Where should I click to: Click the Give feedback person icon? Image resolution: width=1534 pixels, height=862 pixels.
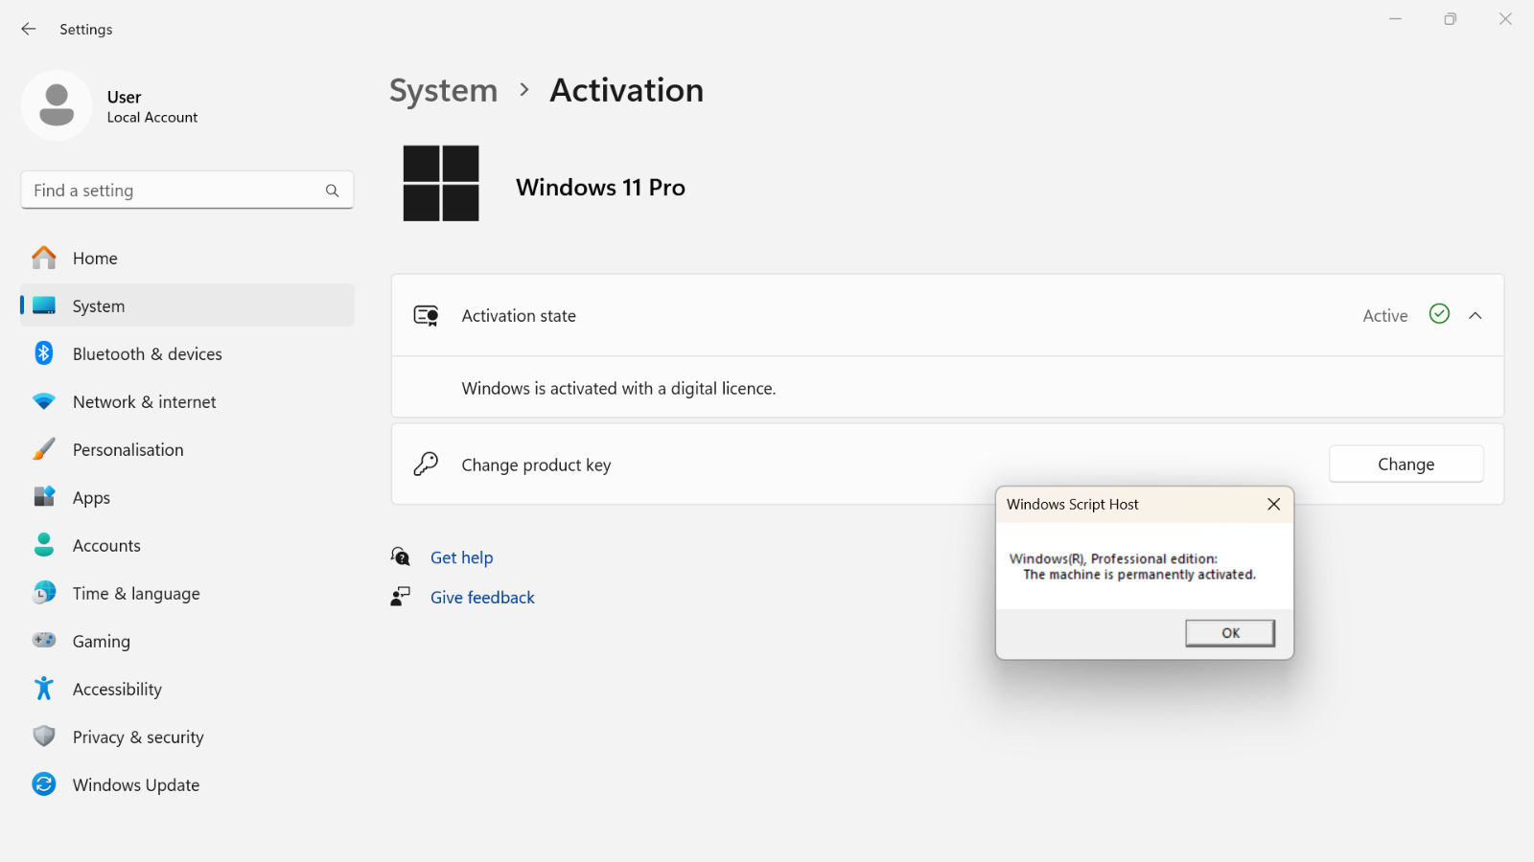(x=401, y=597)
